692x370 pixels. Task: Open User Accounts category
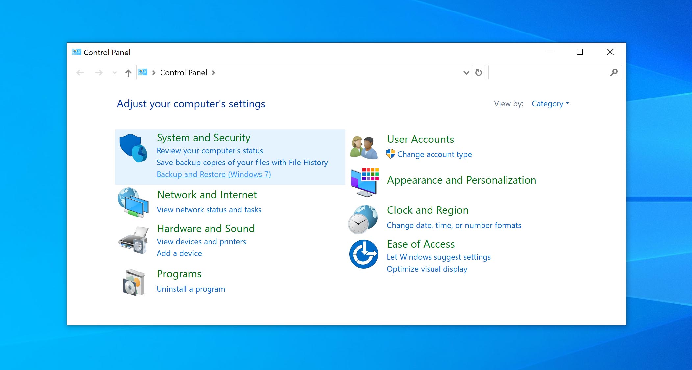(421, 139)
